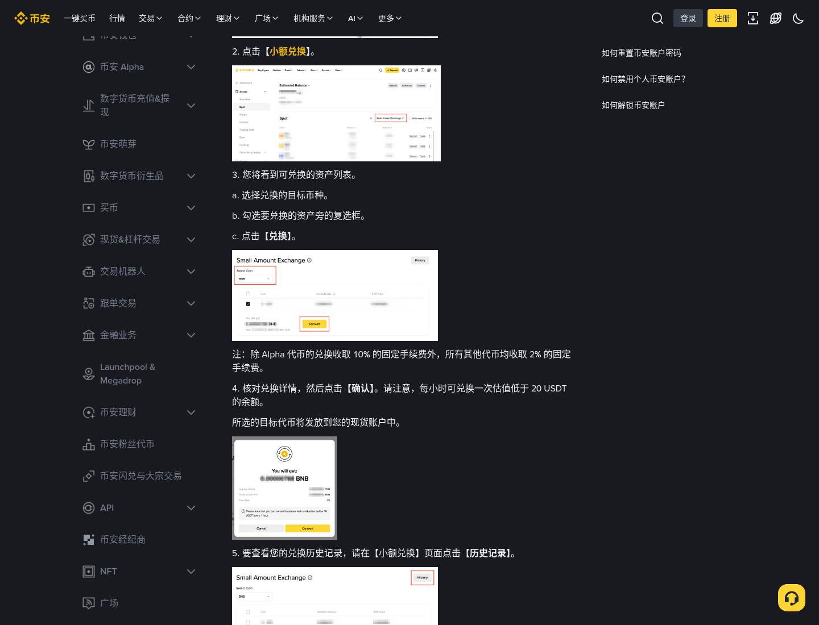Expand the 买币 section chevron

click(191, 208)
